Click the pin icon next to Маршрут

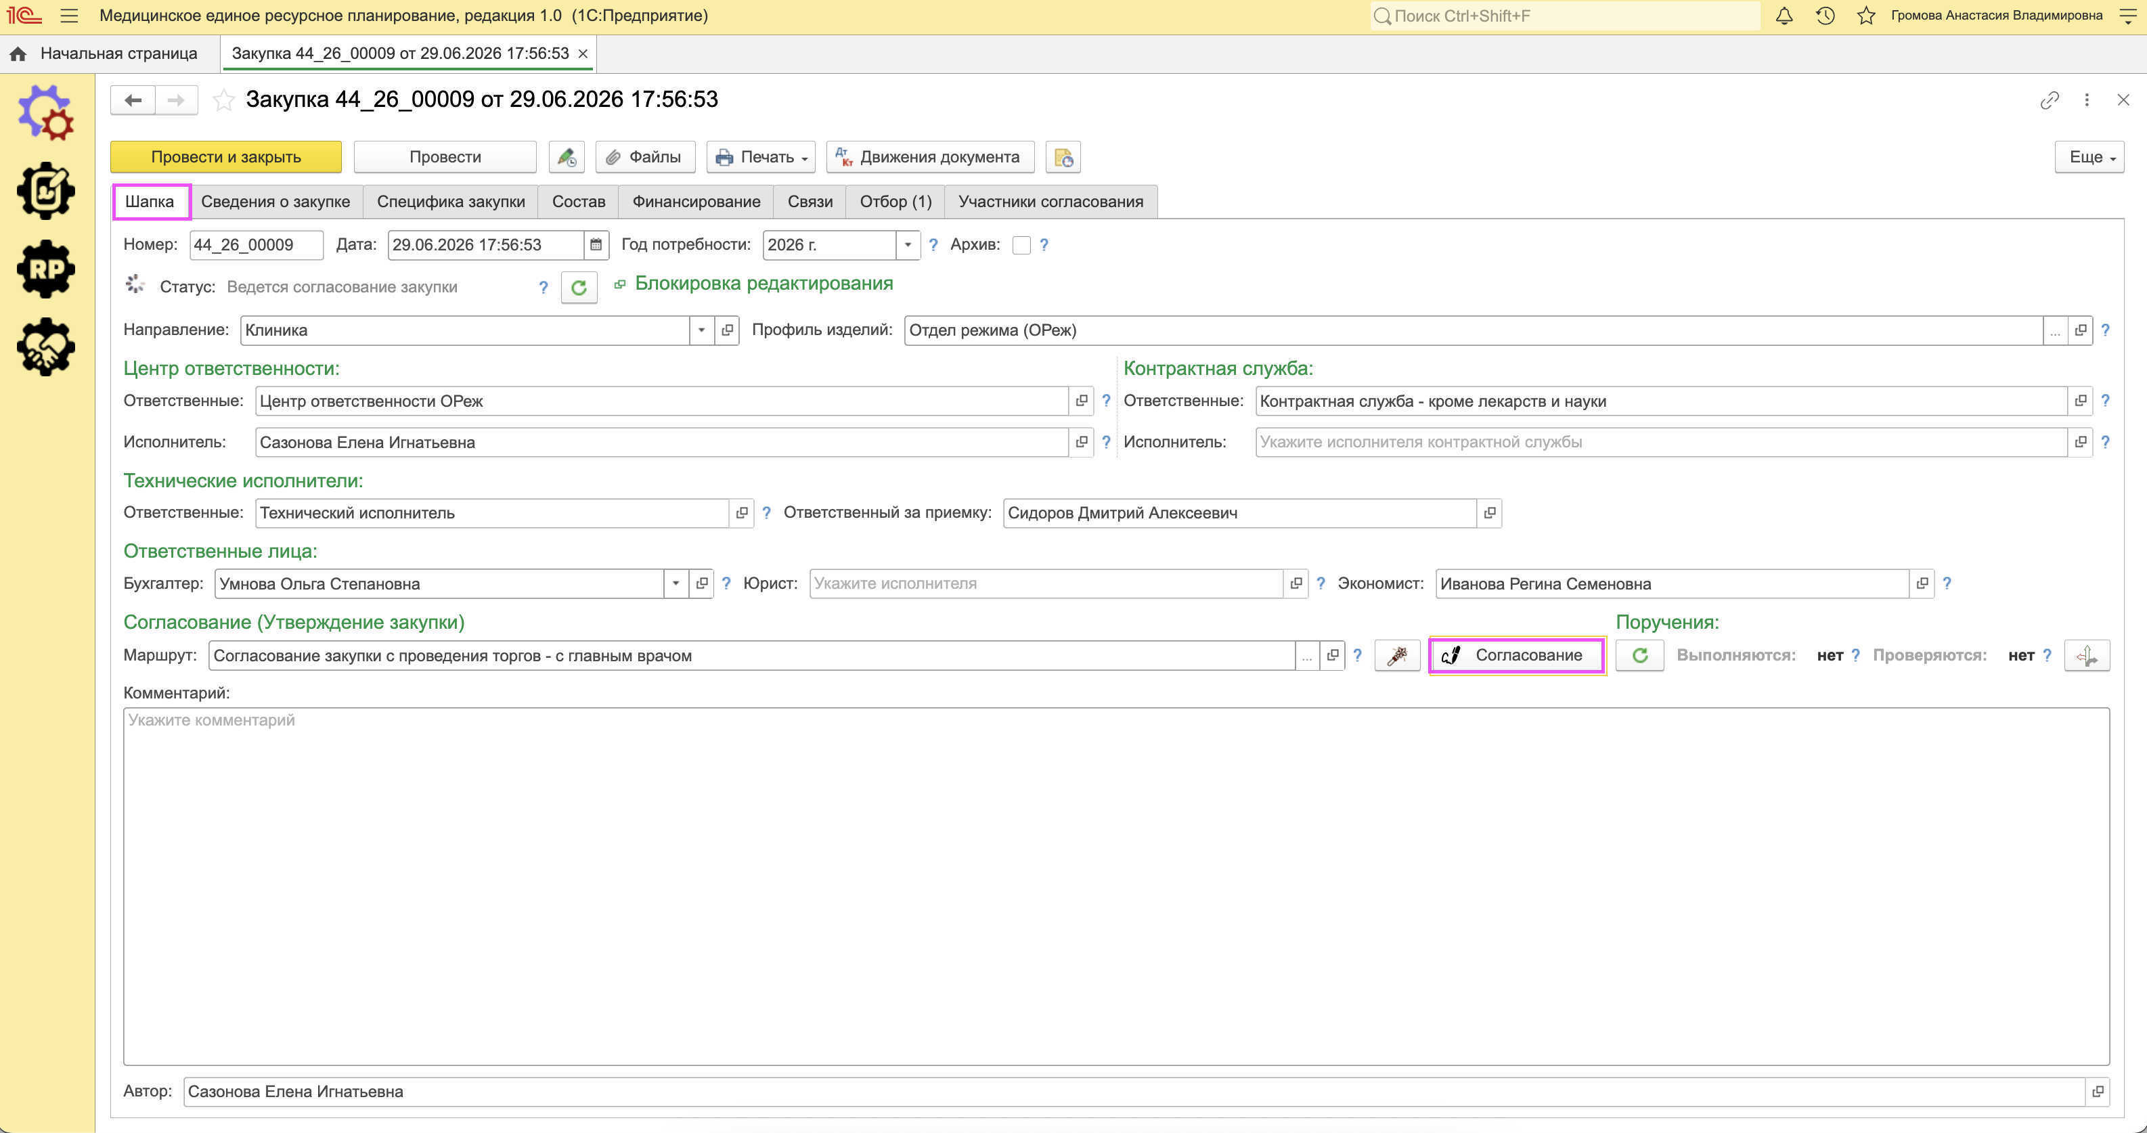tap(1397, 656)
